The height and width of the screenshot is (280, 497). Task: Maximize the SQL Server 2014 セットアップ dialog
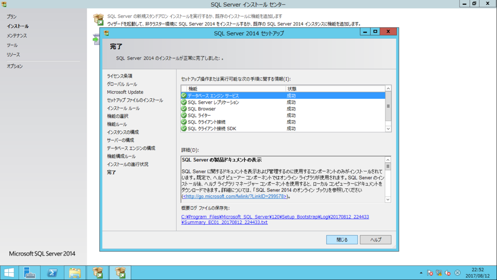(375, 31)
